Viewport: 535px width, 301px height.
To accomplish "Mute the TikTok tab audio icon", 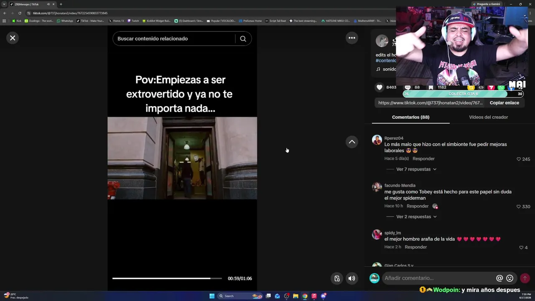I will click(x=48, y=4).
